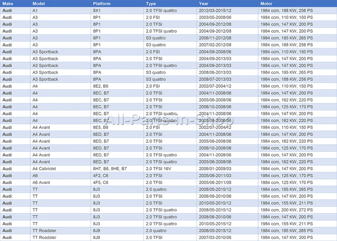Select 2.0 quattro in the TT 8J3 row
The image size is (337, 241).
[156, 189]
